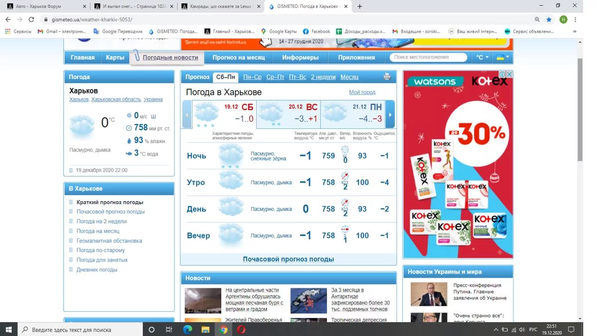Open Почасовой прогноз погоды sidebar link
The image size is (597, 336).
pyautogui.click(x=110, y=212)
